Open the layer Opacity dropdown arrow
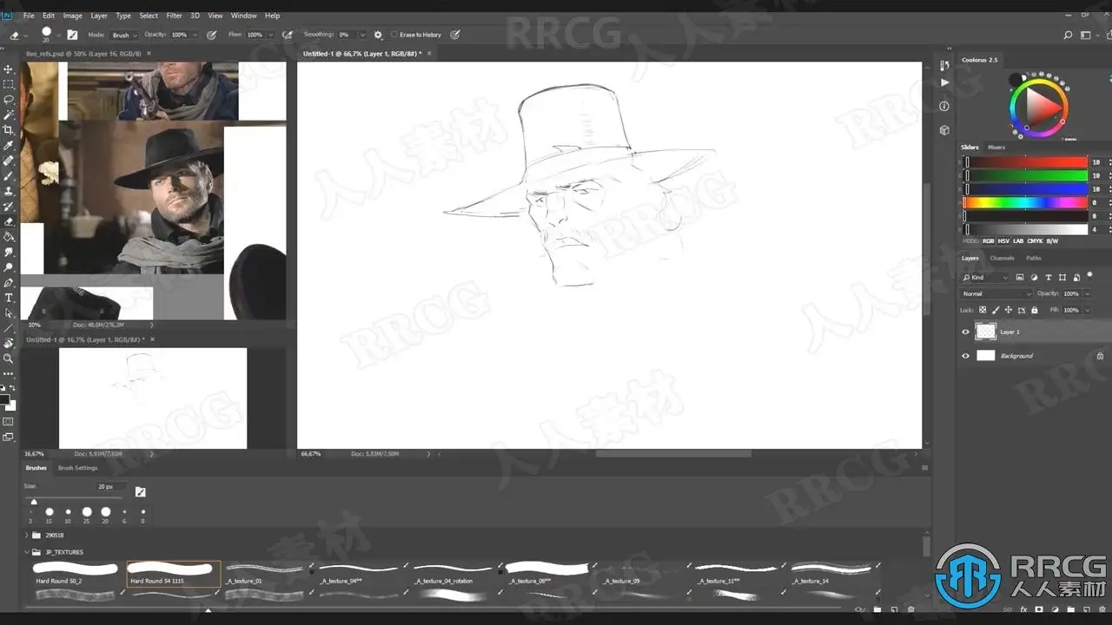 pyautogui.click(x=1087, y=293)
